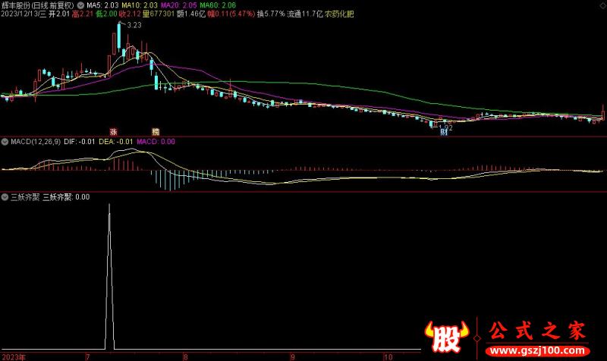607x361 pixels.
Task: Open the 三妖齐聚 indicator dropdown arrow
Action: pos(5,196)
